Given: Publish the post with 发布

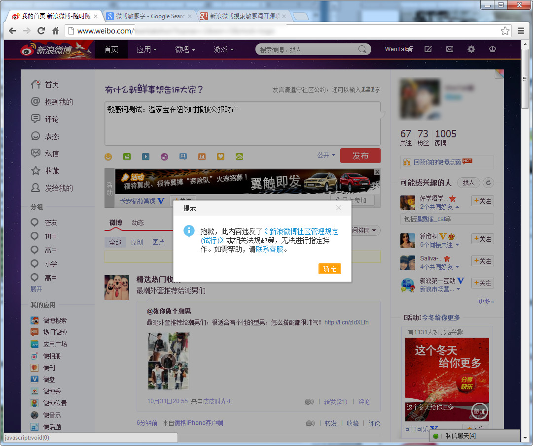Looking at the screenshot, I should coord(360,156).
